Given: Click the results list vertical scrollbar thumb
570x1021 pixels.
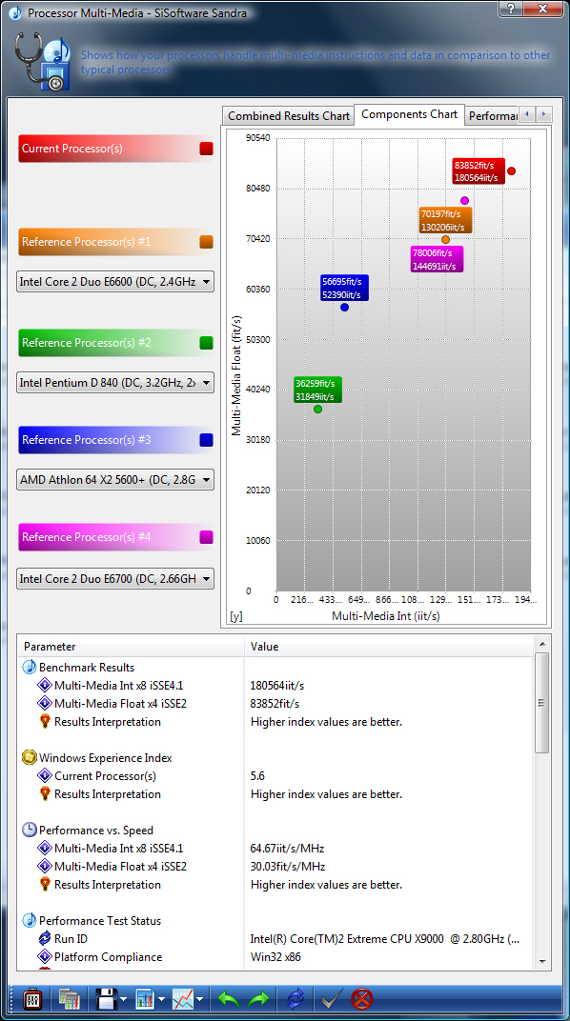Looking at the screenshot, I should [542, 703].
